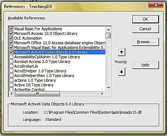Screen dimensions: 167x136
Task: Check the actions 1.0 Type Library box
Action: click(x=11, y=80)
